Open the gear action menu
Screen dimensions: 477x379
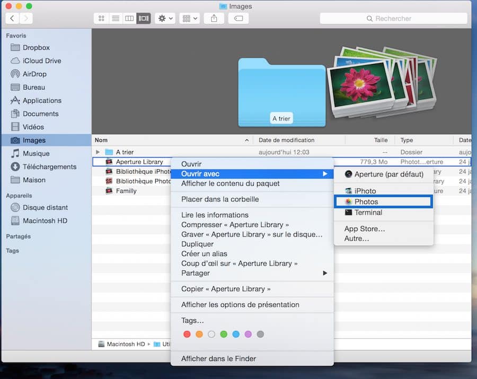(165, 19)
